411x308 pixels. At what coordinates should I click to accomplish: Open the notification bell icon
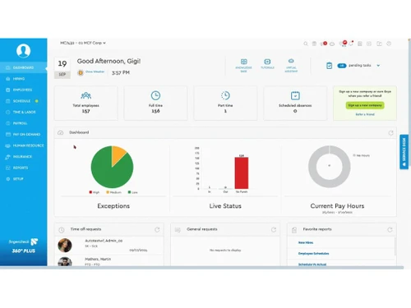(351, 44)
